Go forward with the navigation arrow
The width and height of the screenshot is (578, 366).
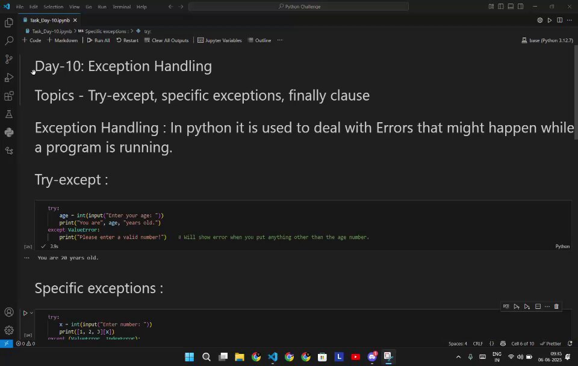181,7
